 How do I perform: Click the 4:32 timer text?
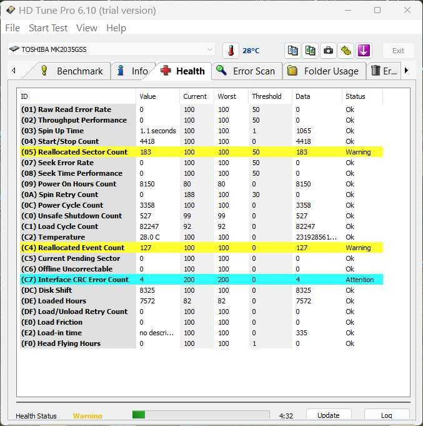click(286, 415)
